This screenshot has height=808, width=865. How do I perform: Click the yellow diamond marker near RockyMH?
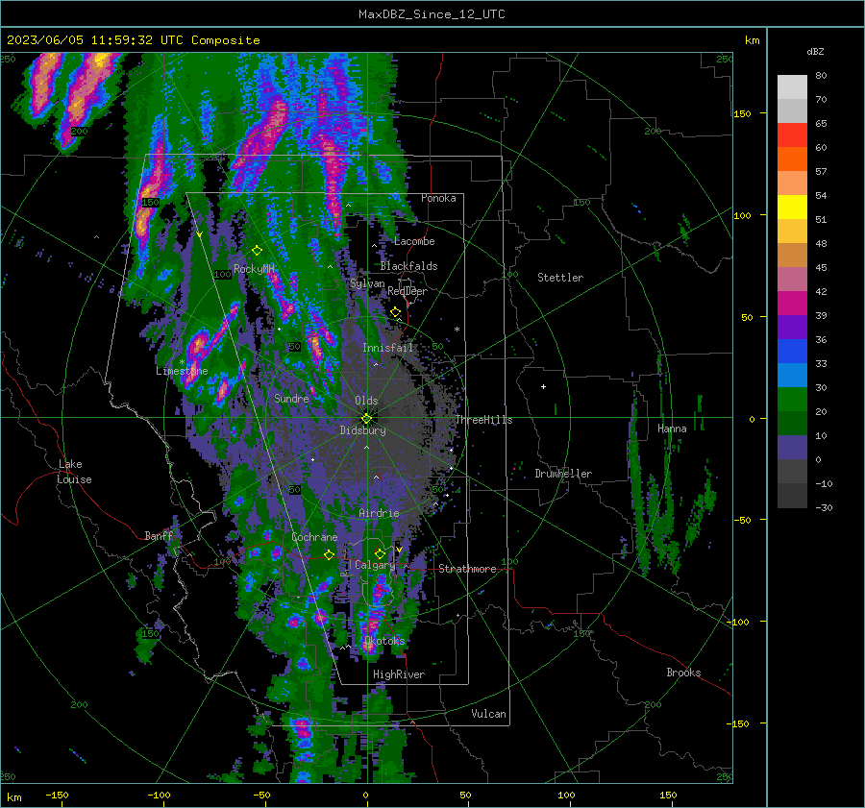tap(257, 251)
